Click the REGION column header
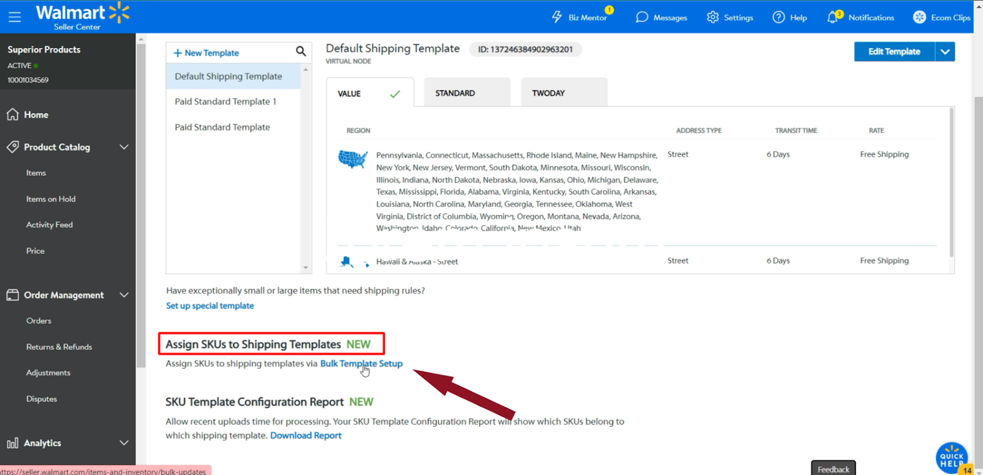 click(358, 130)
